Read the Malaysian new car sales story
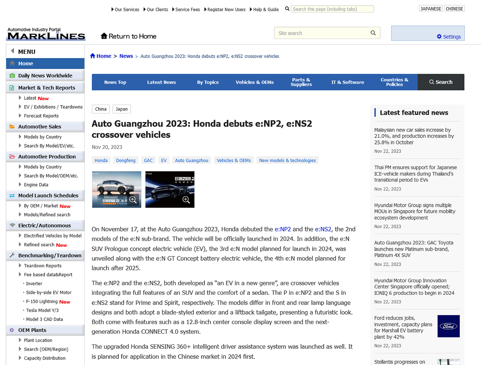 (414, 136)
